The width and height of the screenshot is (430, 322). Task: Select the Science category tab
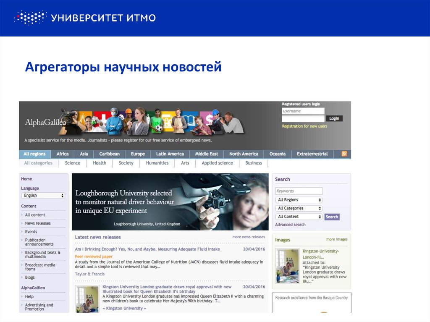coord(72,163)
